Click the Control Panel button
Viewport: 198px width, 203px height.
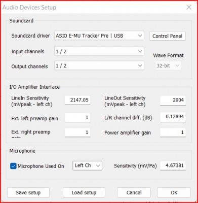tap(168, 36)
